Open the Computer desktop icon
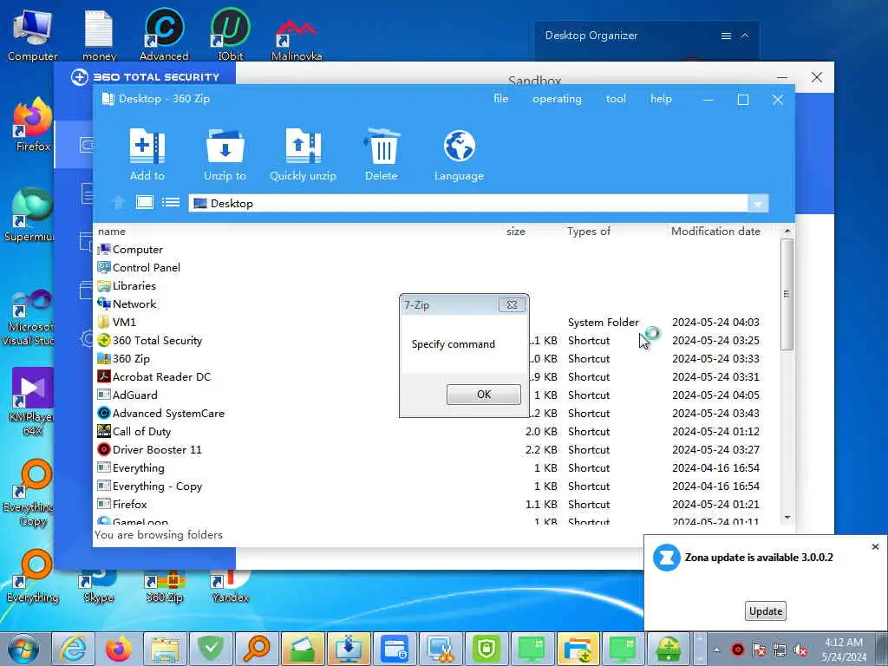The image size is (888, 666). click(x=33, y=34)
